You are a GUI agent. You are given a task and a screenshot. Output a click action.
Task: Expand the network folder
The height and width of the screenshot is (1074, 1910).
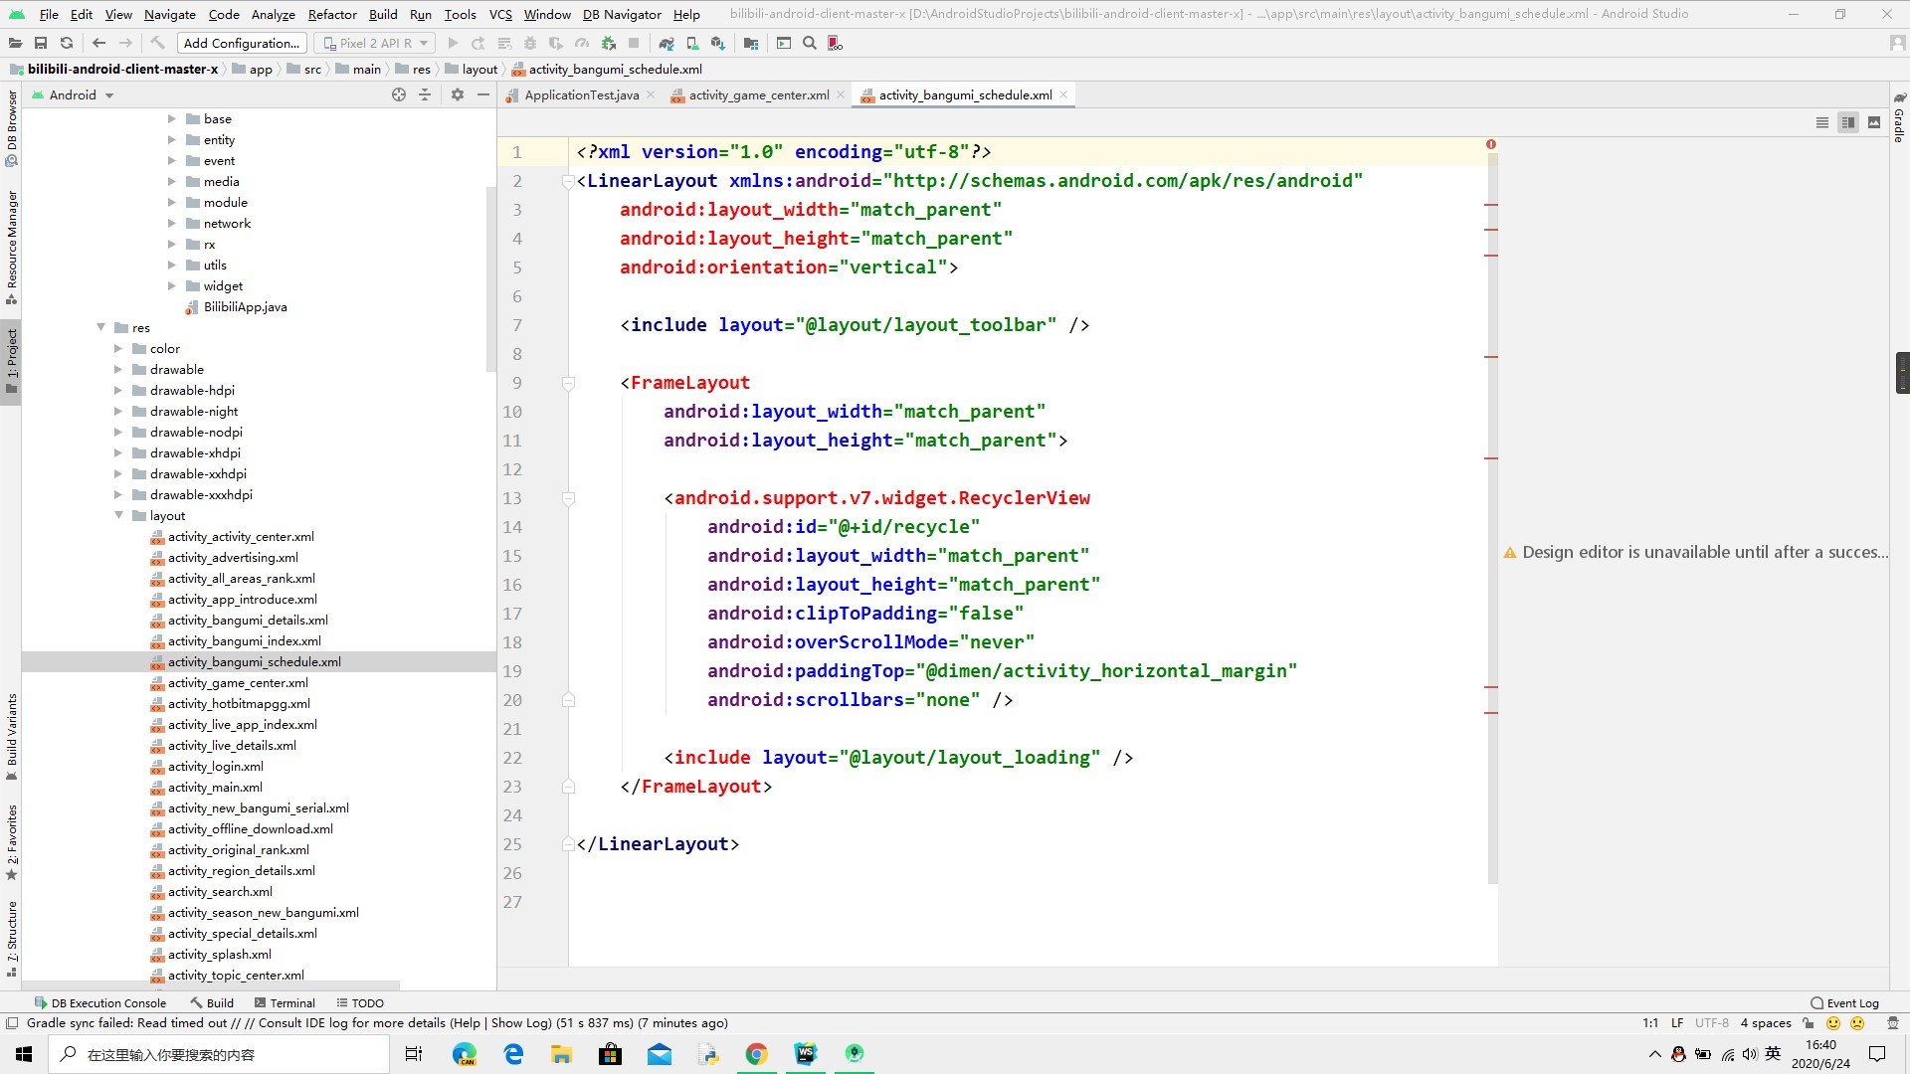click(172, 223)
